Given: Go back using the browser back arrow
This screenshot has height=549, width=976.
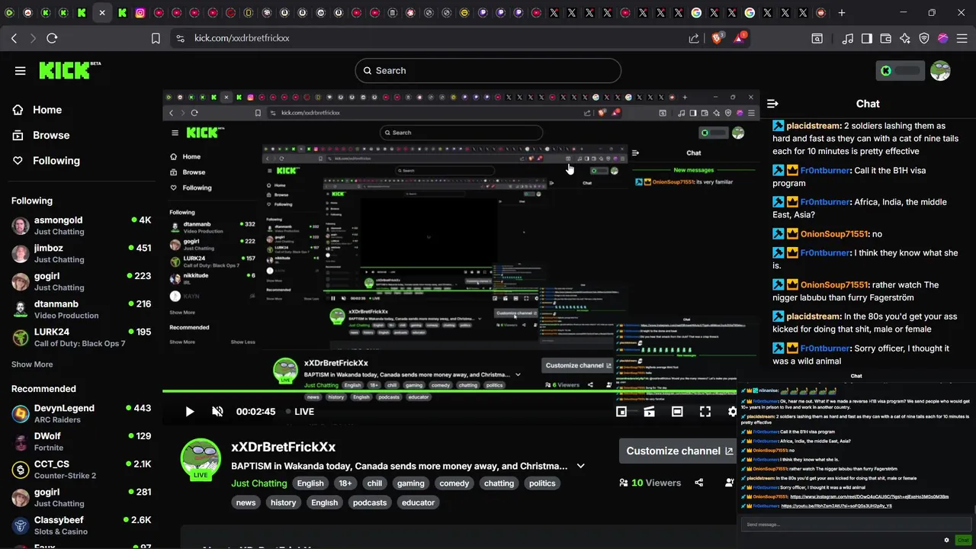Looking at the screenshot, I should (14, 38).
